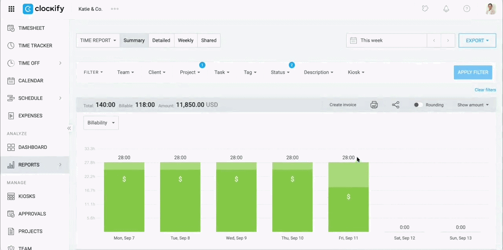Open the apps grid menu icon
503x250 pixels.
(11, 9)
